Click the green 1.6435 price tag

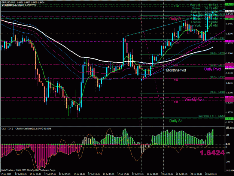pyautogui.click(x=229, y=5)
